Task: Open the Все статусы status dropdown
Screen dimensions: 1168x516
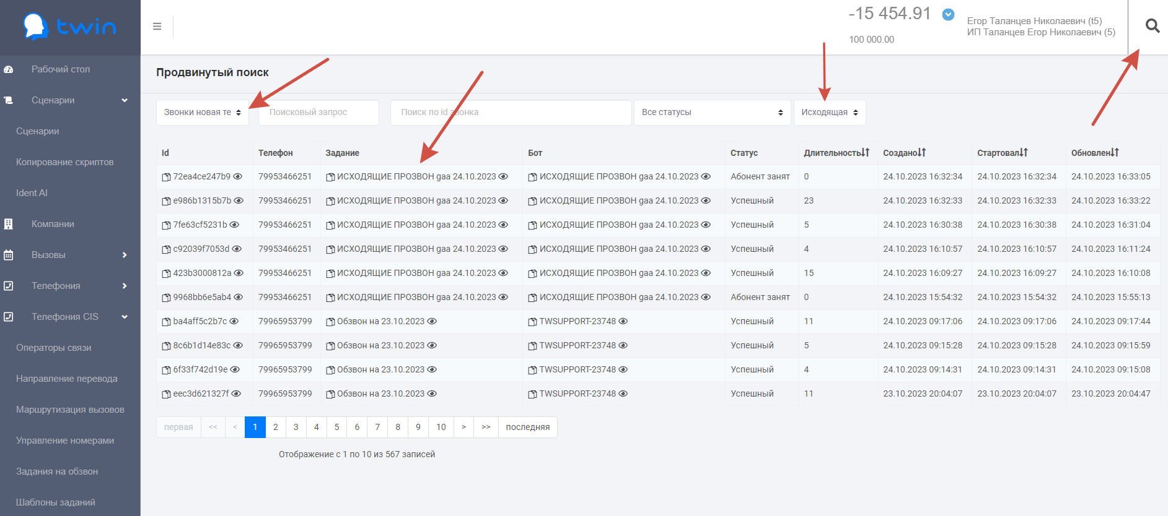Action: [712, 113]
